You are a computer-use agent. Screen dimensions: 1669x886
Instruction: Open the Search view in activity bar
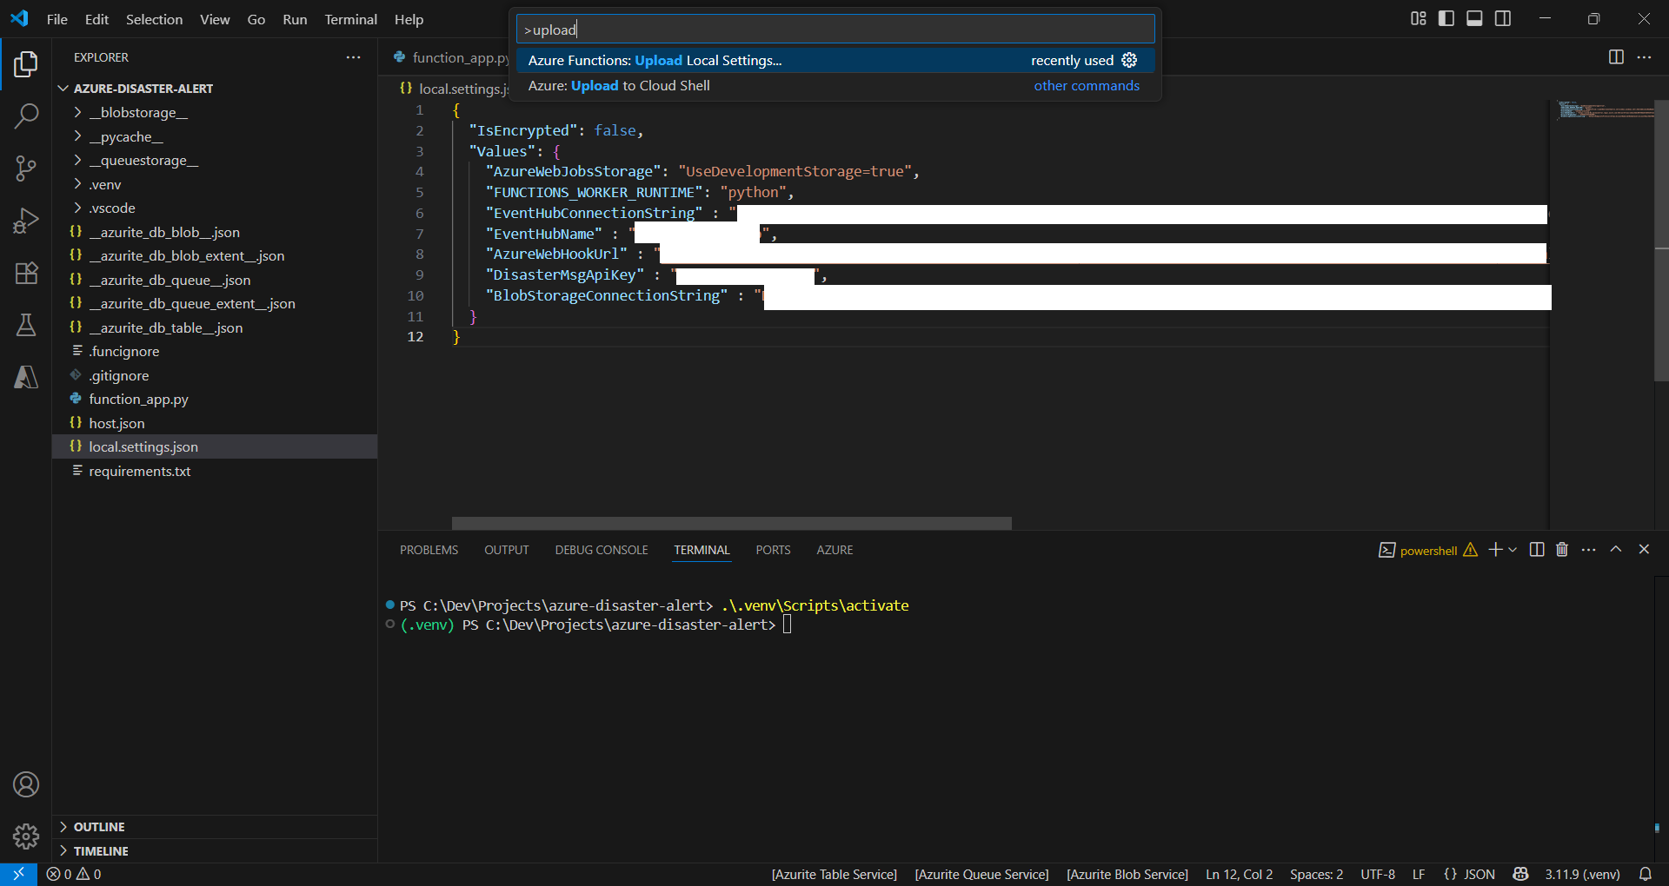pyautogui.click(x=26, y=116)
